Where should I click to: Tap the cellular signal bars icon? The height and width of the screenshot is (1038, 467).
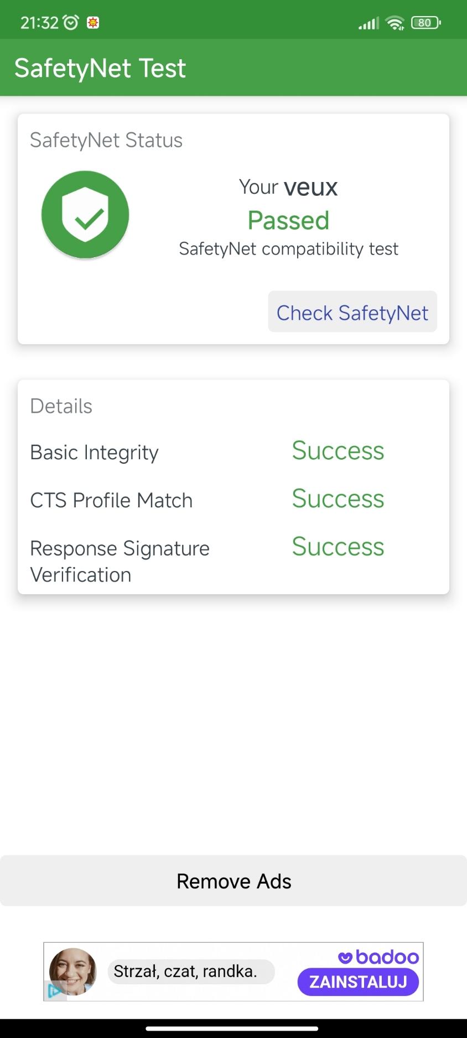pos(369,23)
